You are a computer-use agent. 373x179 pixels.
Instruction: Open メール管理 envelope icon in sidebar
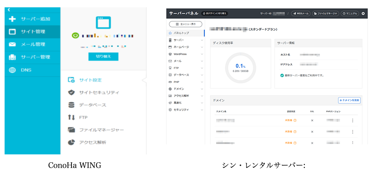[12, 44]
